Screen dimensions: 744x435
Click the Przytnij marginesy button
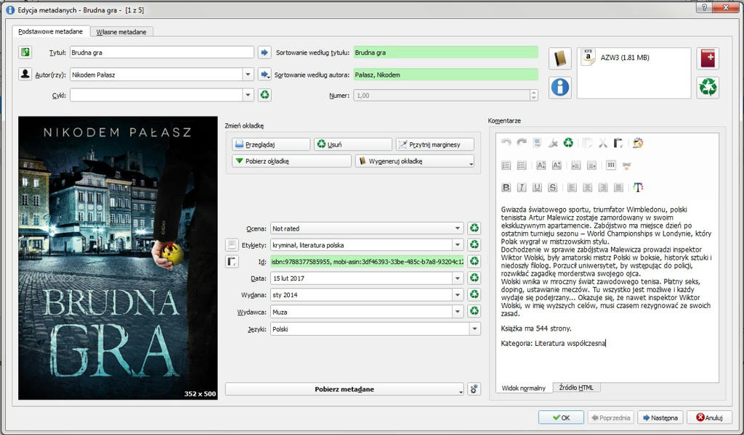click(434, 144)
